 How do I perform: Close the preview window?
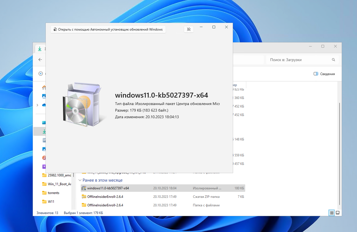[x=226, y=27]
